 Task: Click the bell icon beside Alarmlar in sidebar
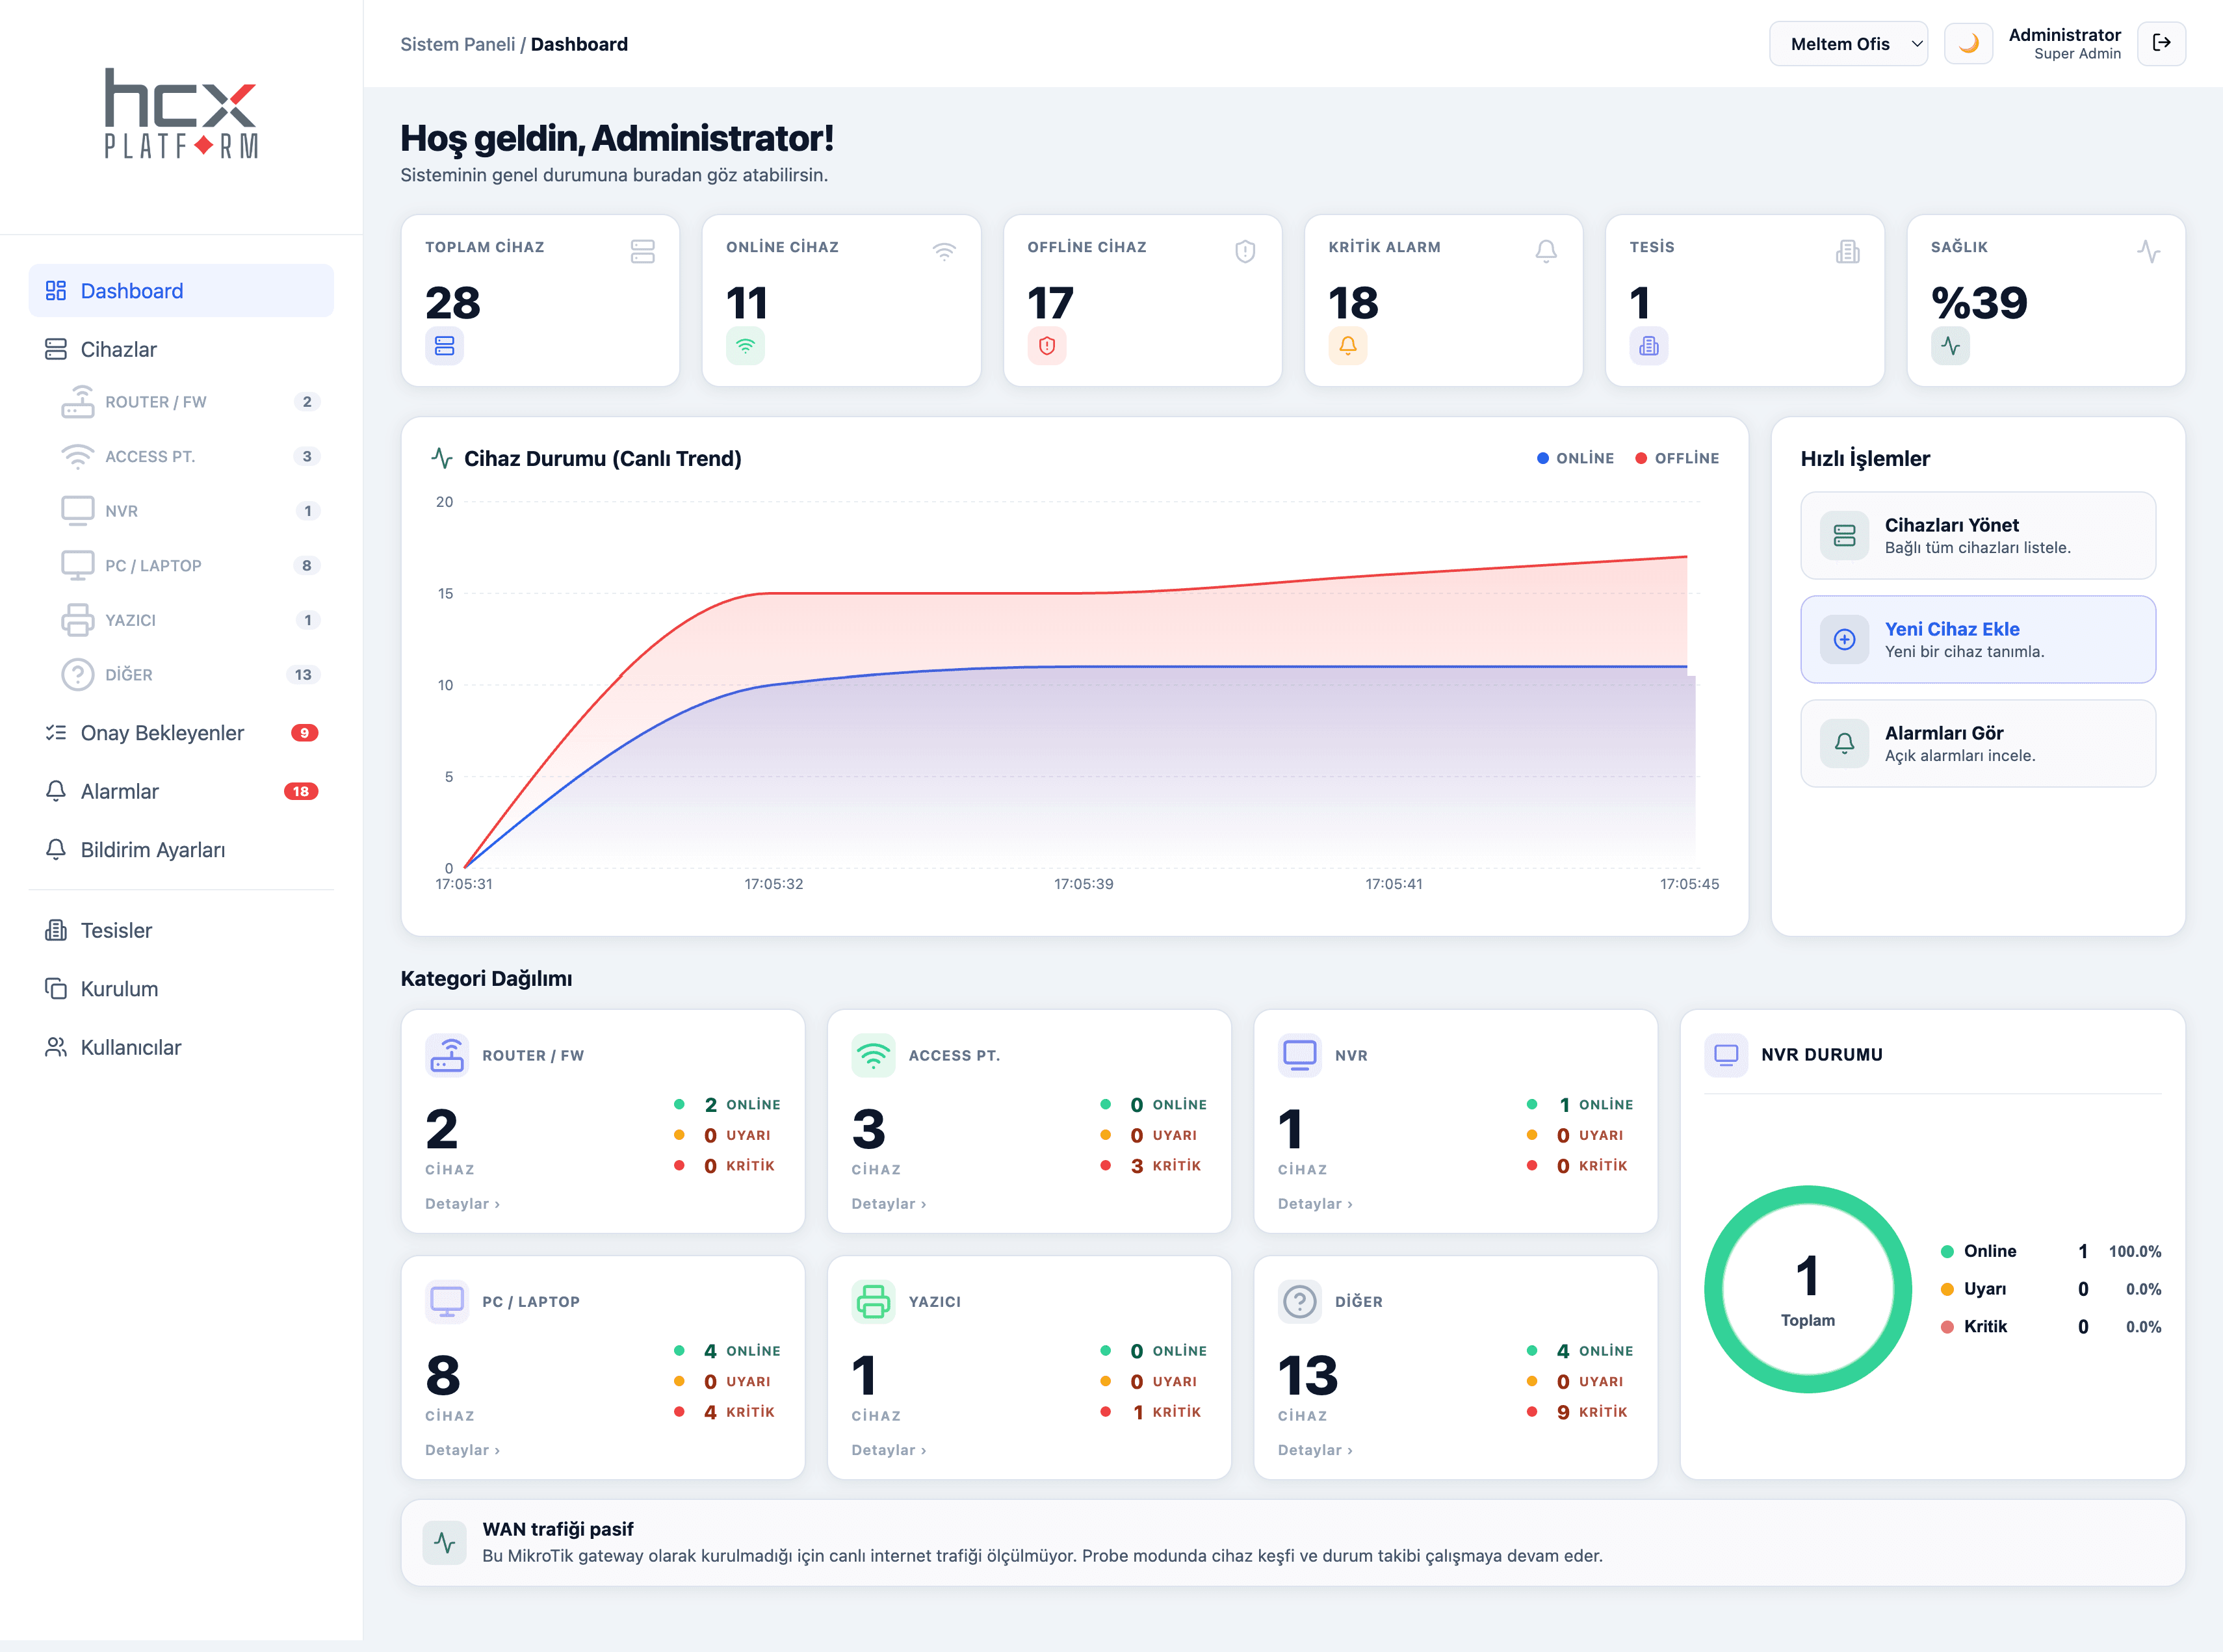click(x=56, y=791)
